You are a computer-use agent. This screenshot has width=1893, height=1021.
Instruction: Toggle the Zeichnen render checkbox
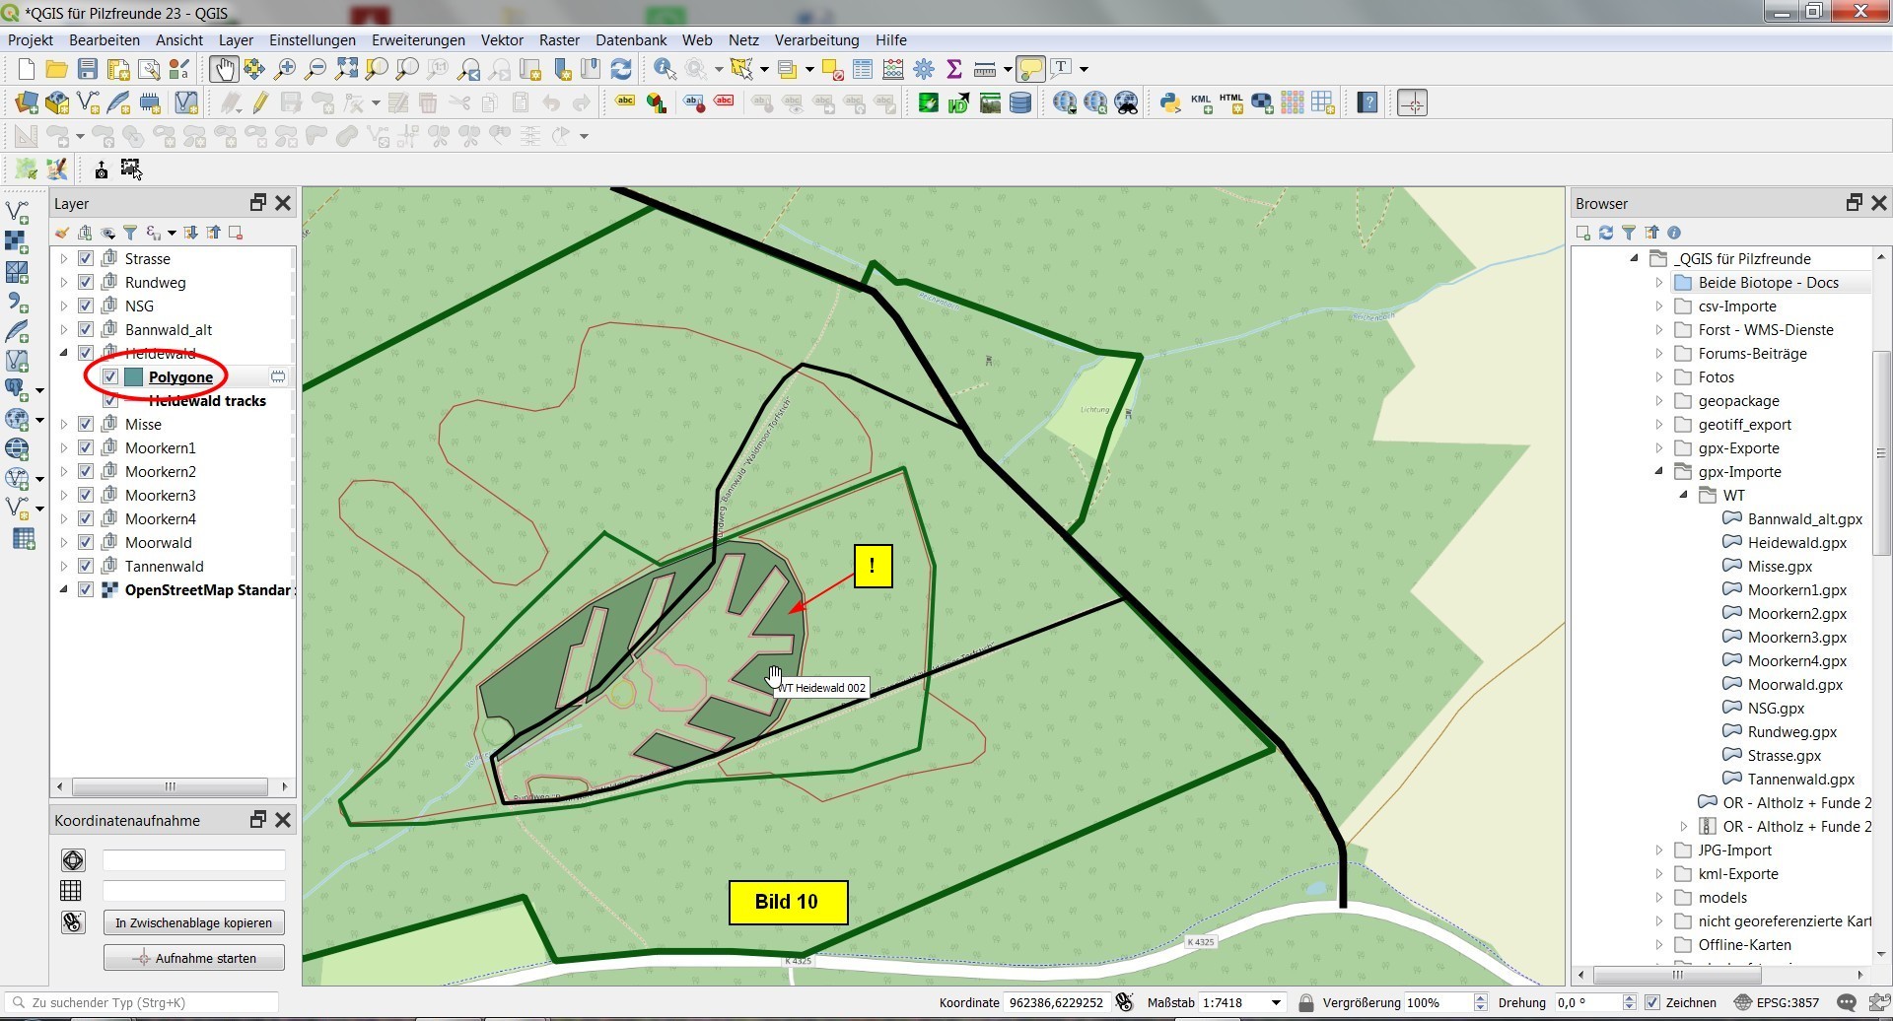(1652, 1003)
